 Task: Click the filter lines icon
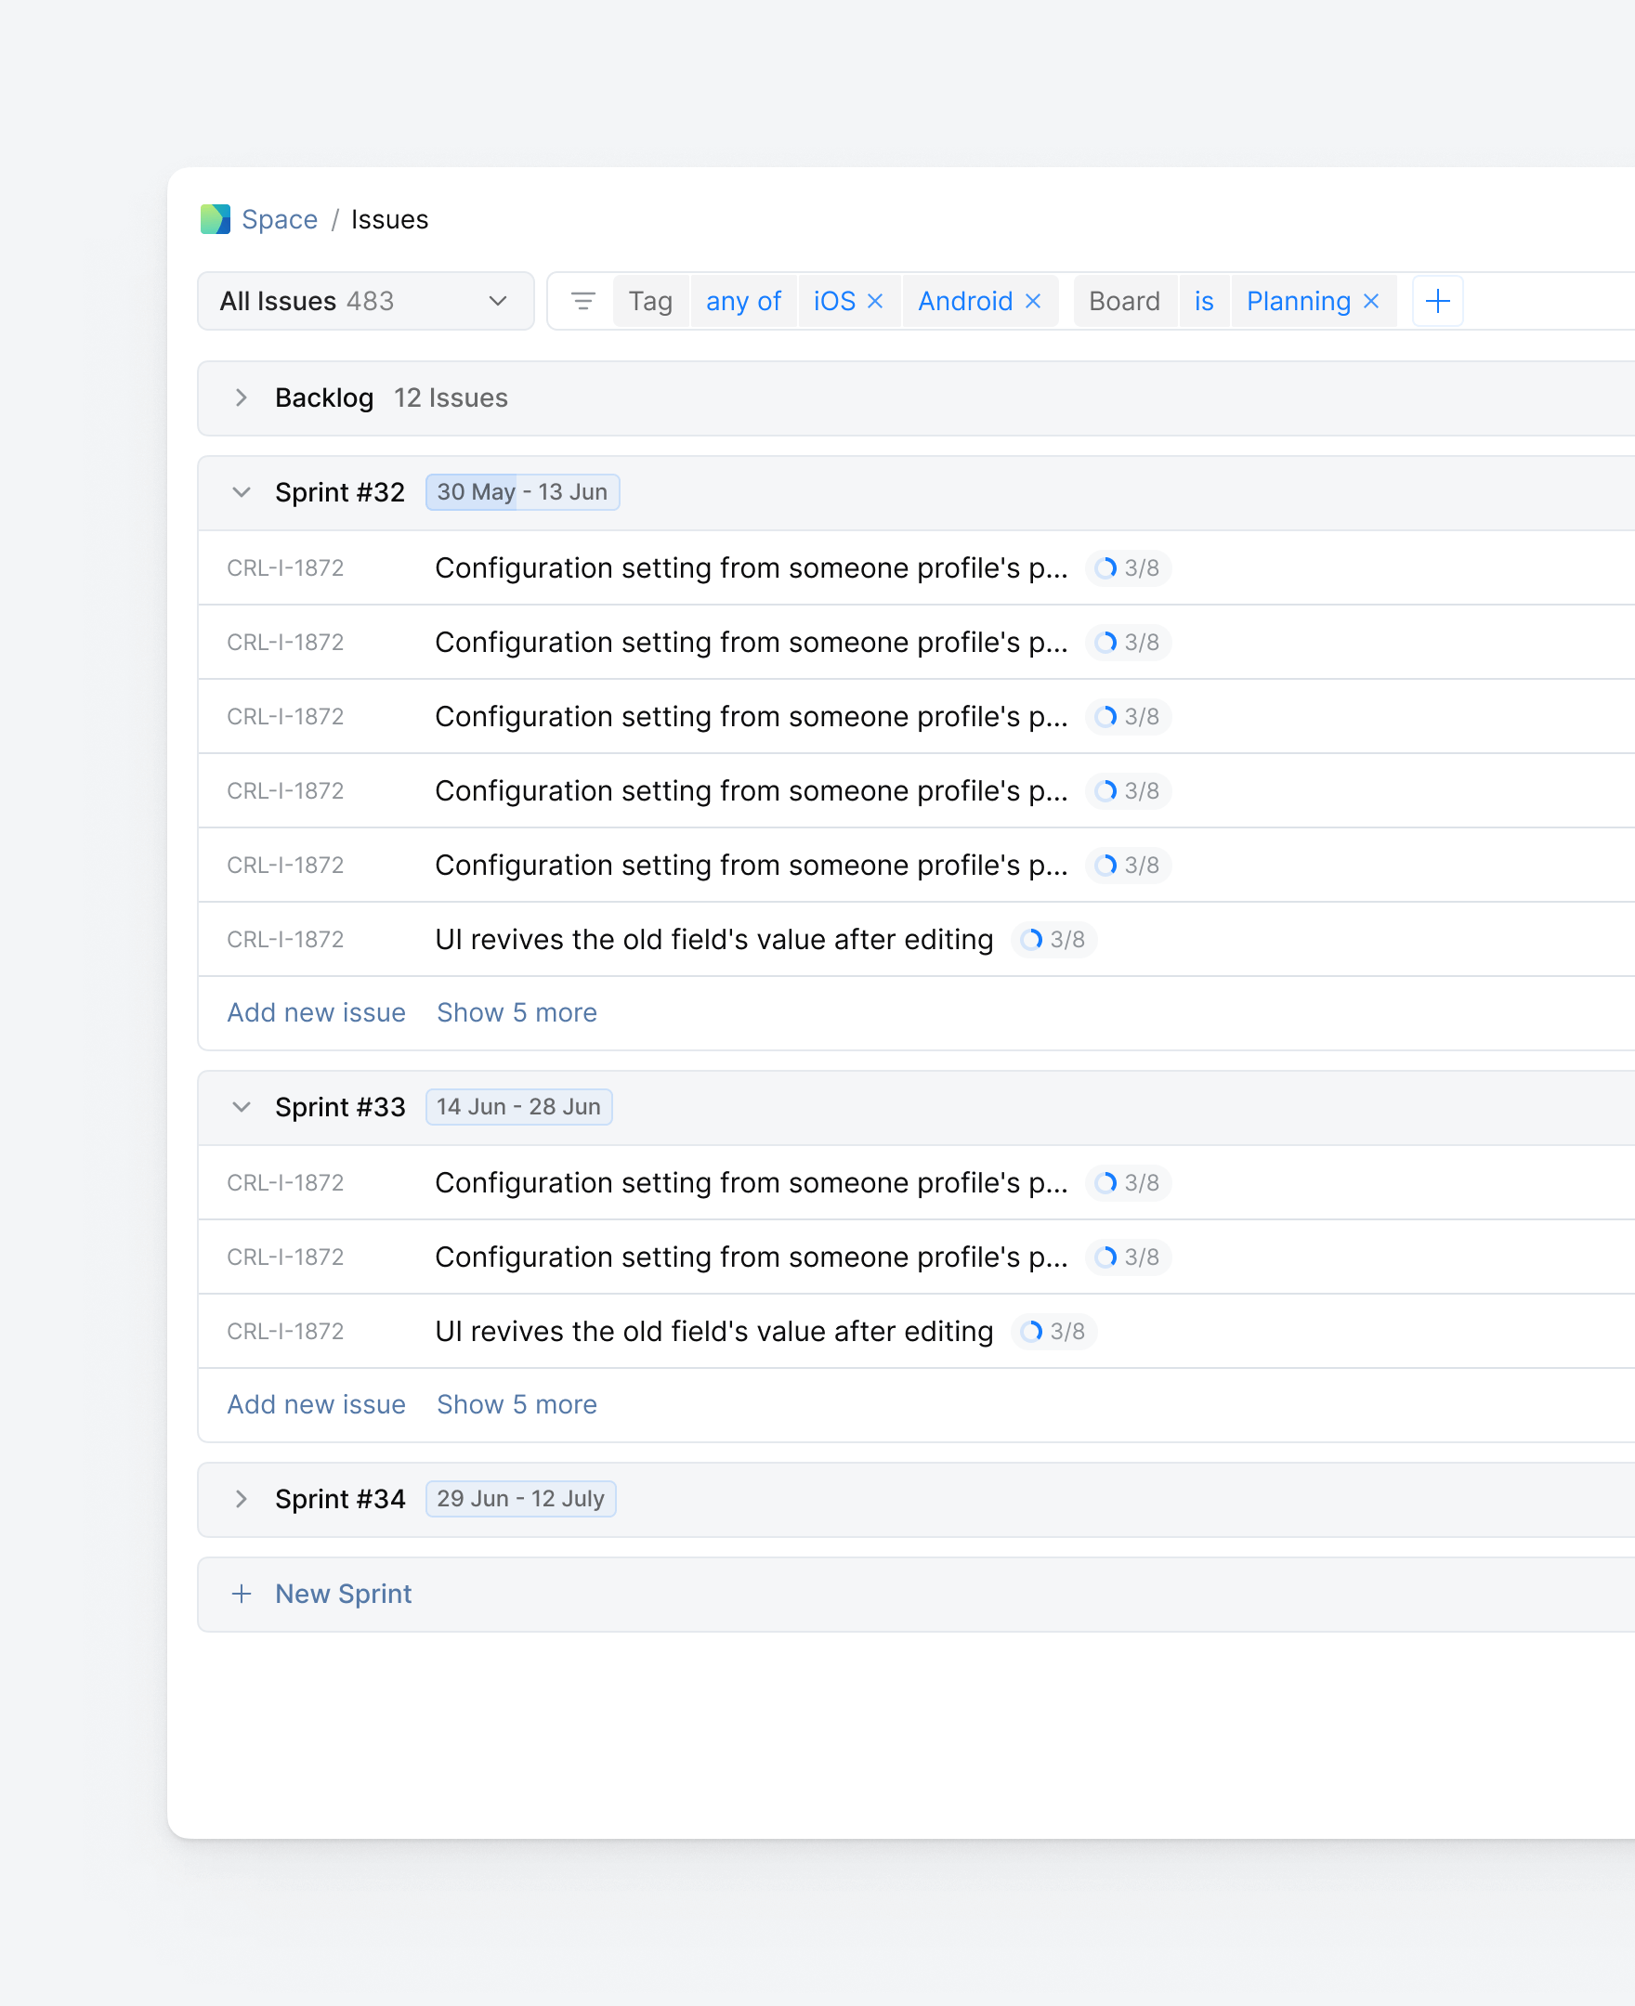583,301
